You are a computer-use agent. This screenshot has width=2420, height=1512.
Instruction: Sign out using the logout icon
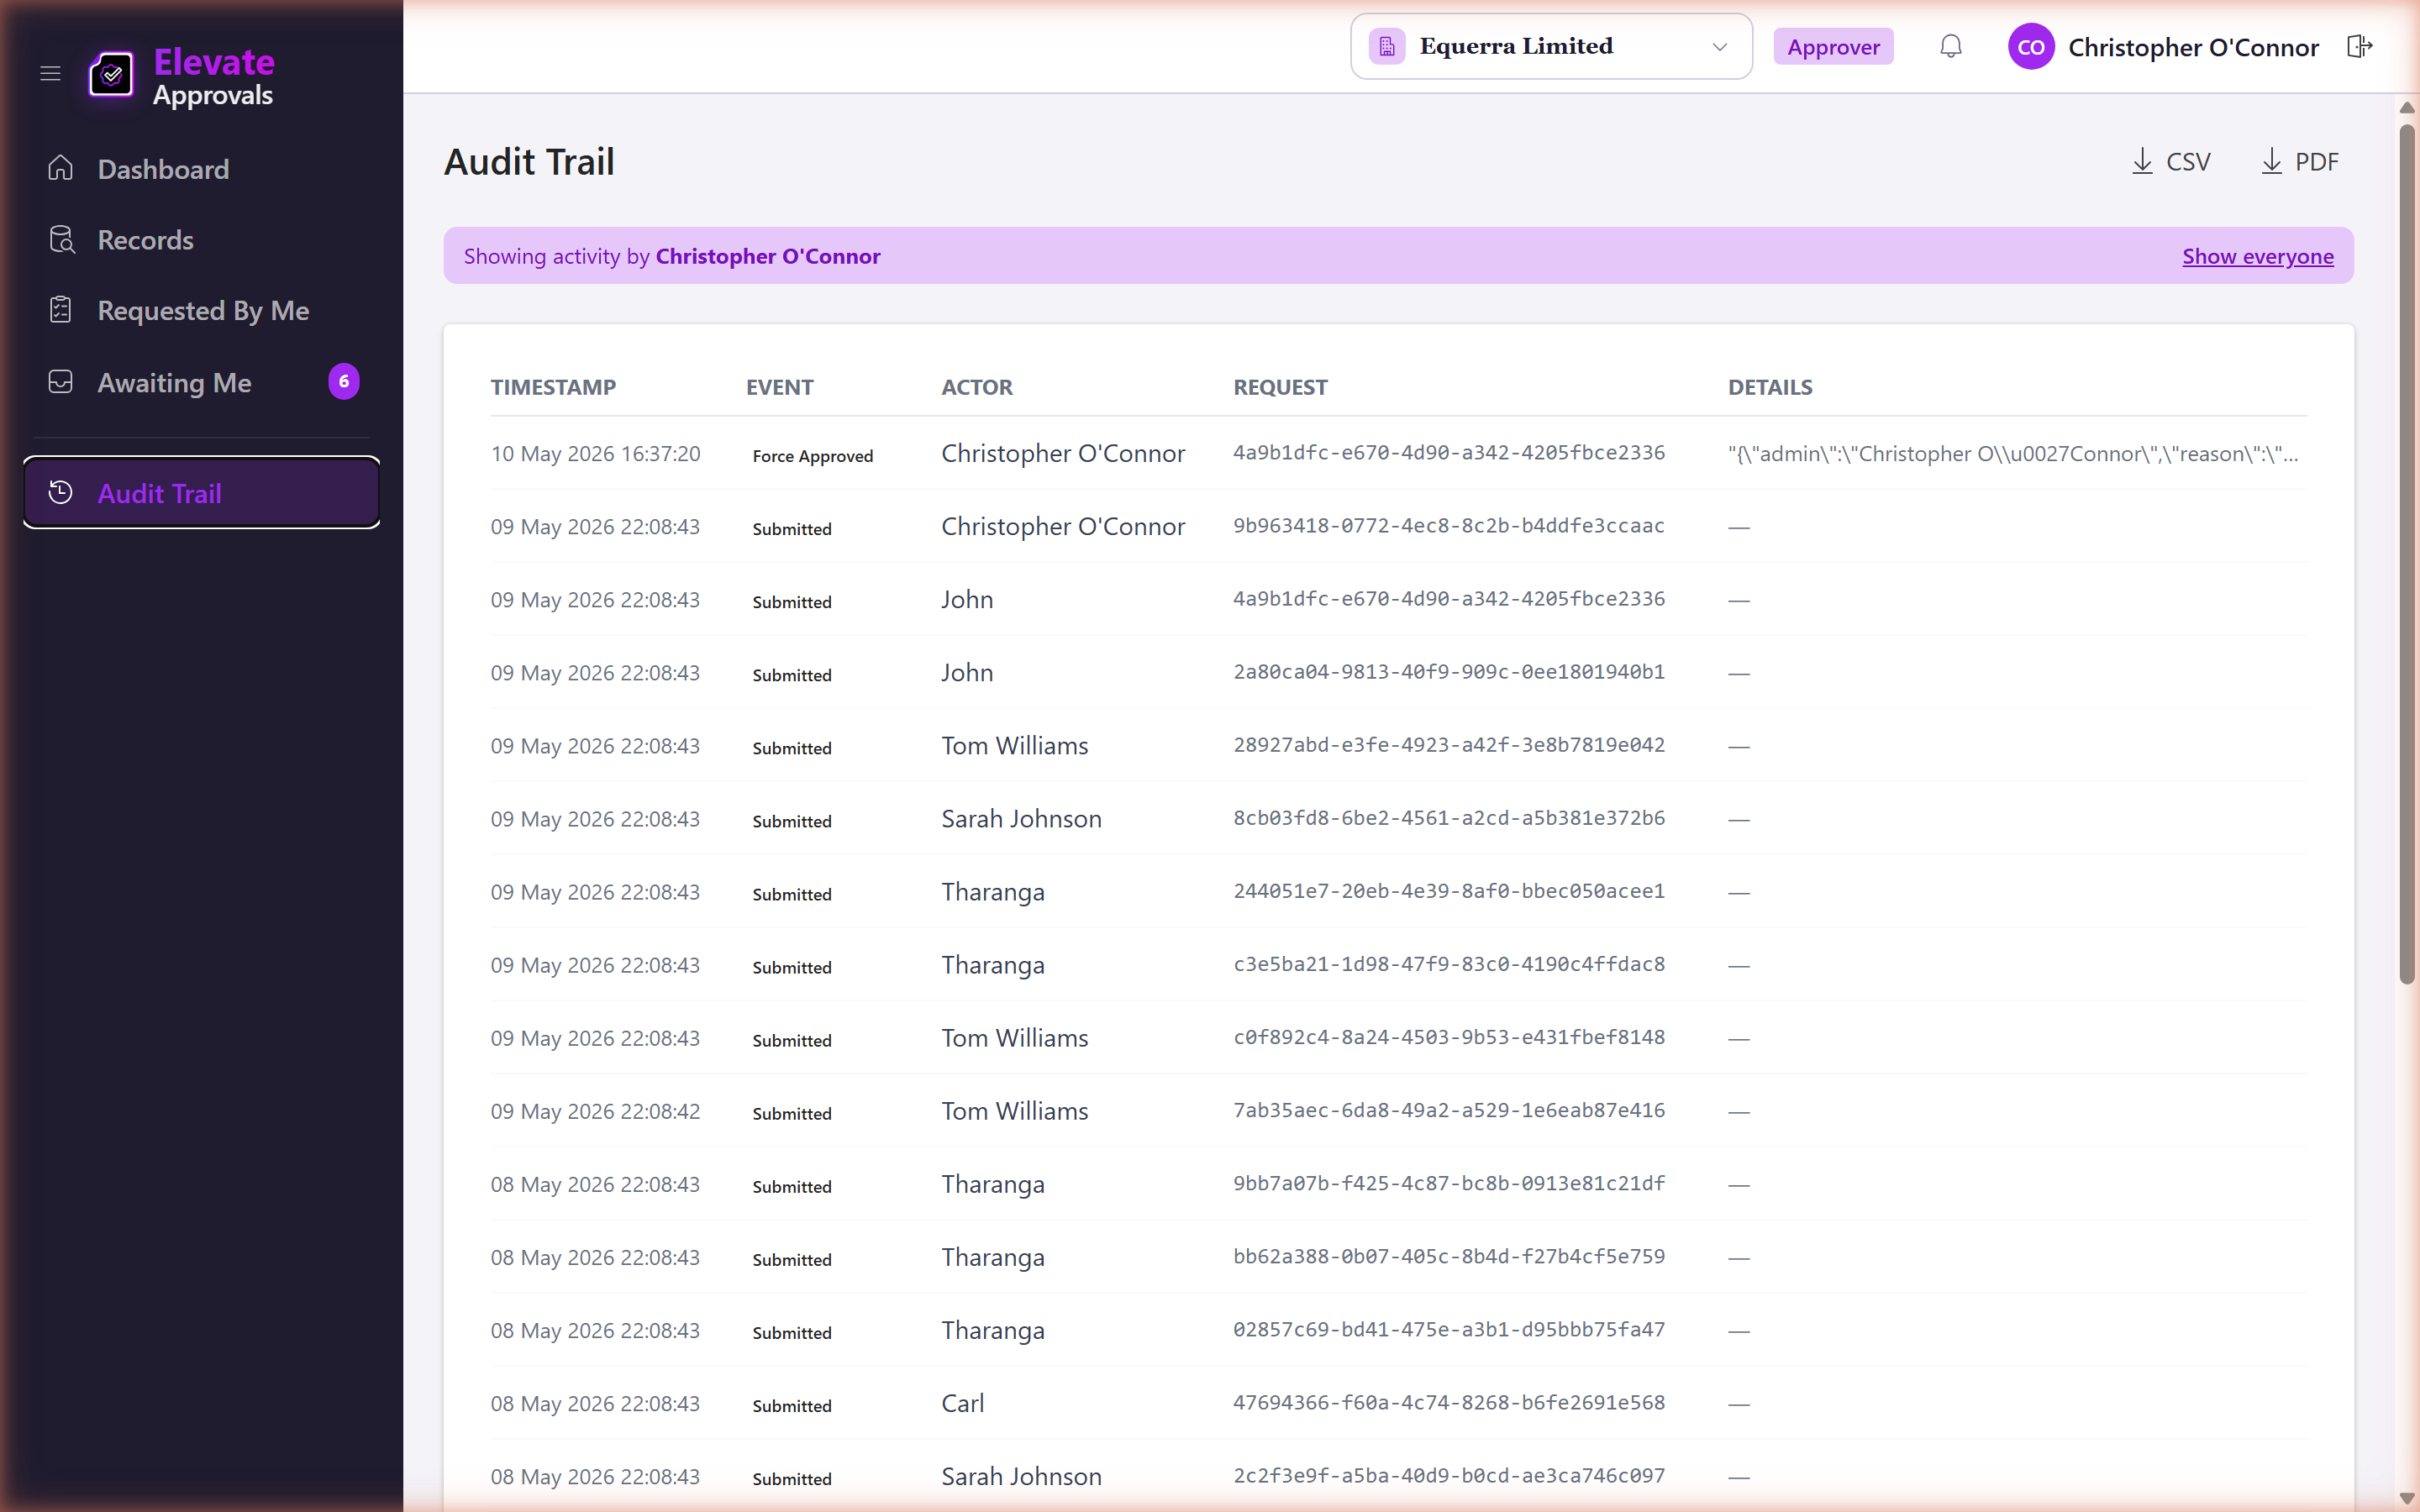2359,46
